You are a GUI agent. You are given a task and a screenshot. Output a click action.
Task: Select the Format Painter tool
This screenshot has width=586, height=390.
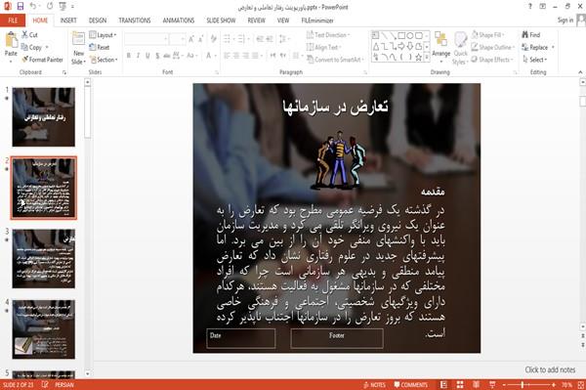42,60
